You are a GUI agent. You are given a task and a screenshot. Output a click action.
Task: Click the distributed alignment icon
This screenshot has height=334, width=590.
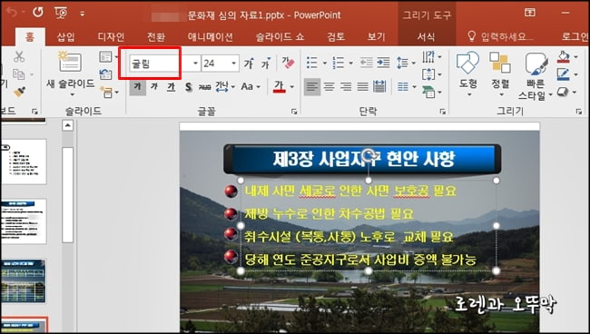(379, 87)
